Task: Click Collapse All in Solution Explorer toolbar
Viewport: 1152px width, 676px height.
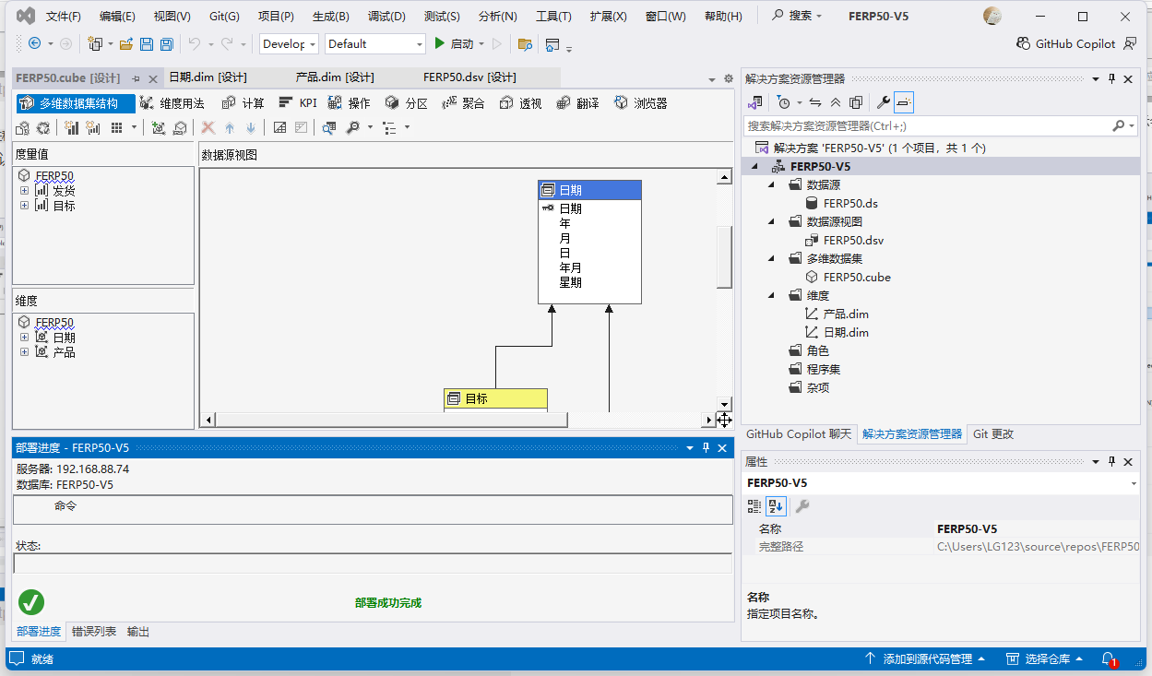Action: [x=836, y=102]
